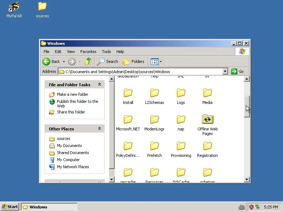Viewport: 283px width, 212px height.
Task: Open the Views dropdown arrow
Action: coord(161,61)
